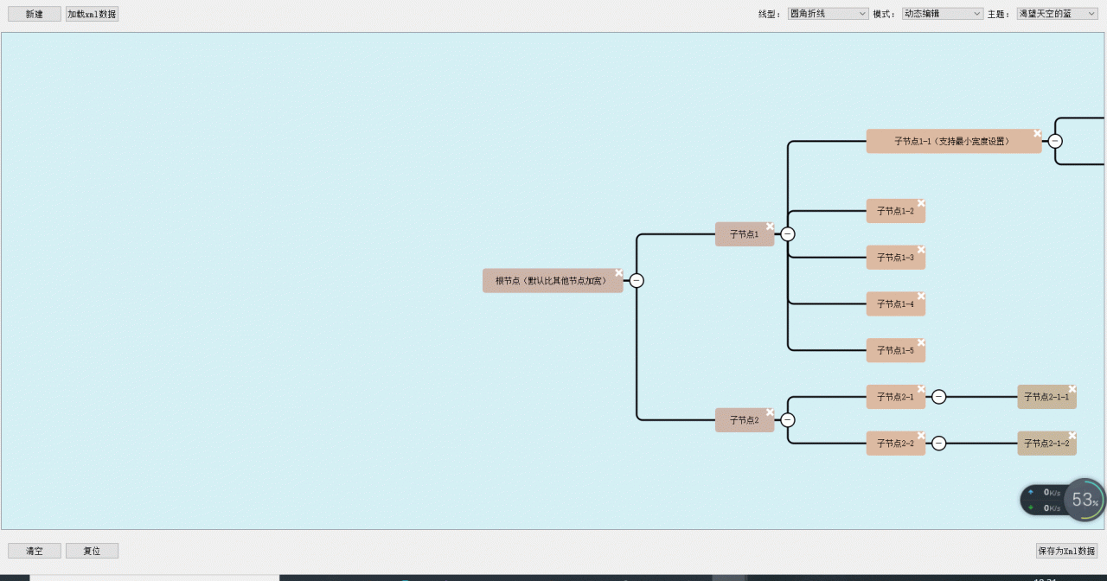Delete 子节点1-4 via its X icon
The image size is (1107, 581).
pos(921,297)
